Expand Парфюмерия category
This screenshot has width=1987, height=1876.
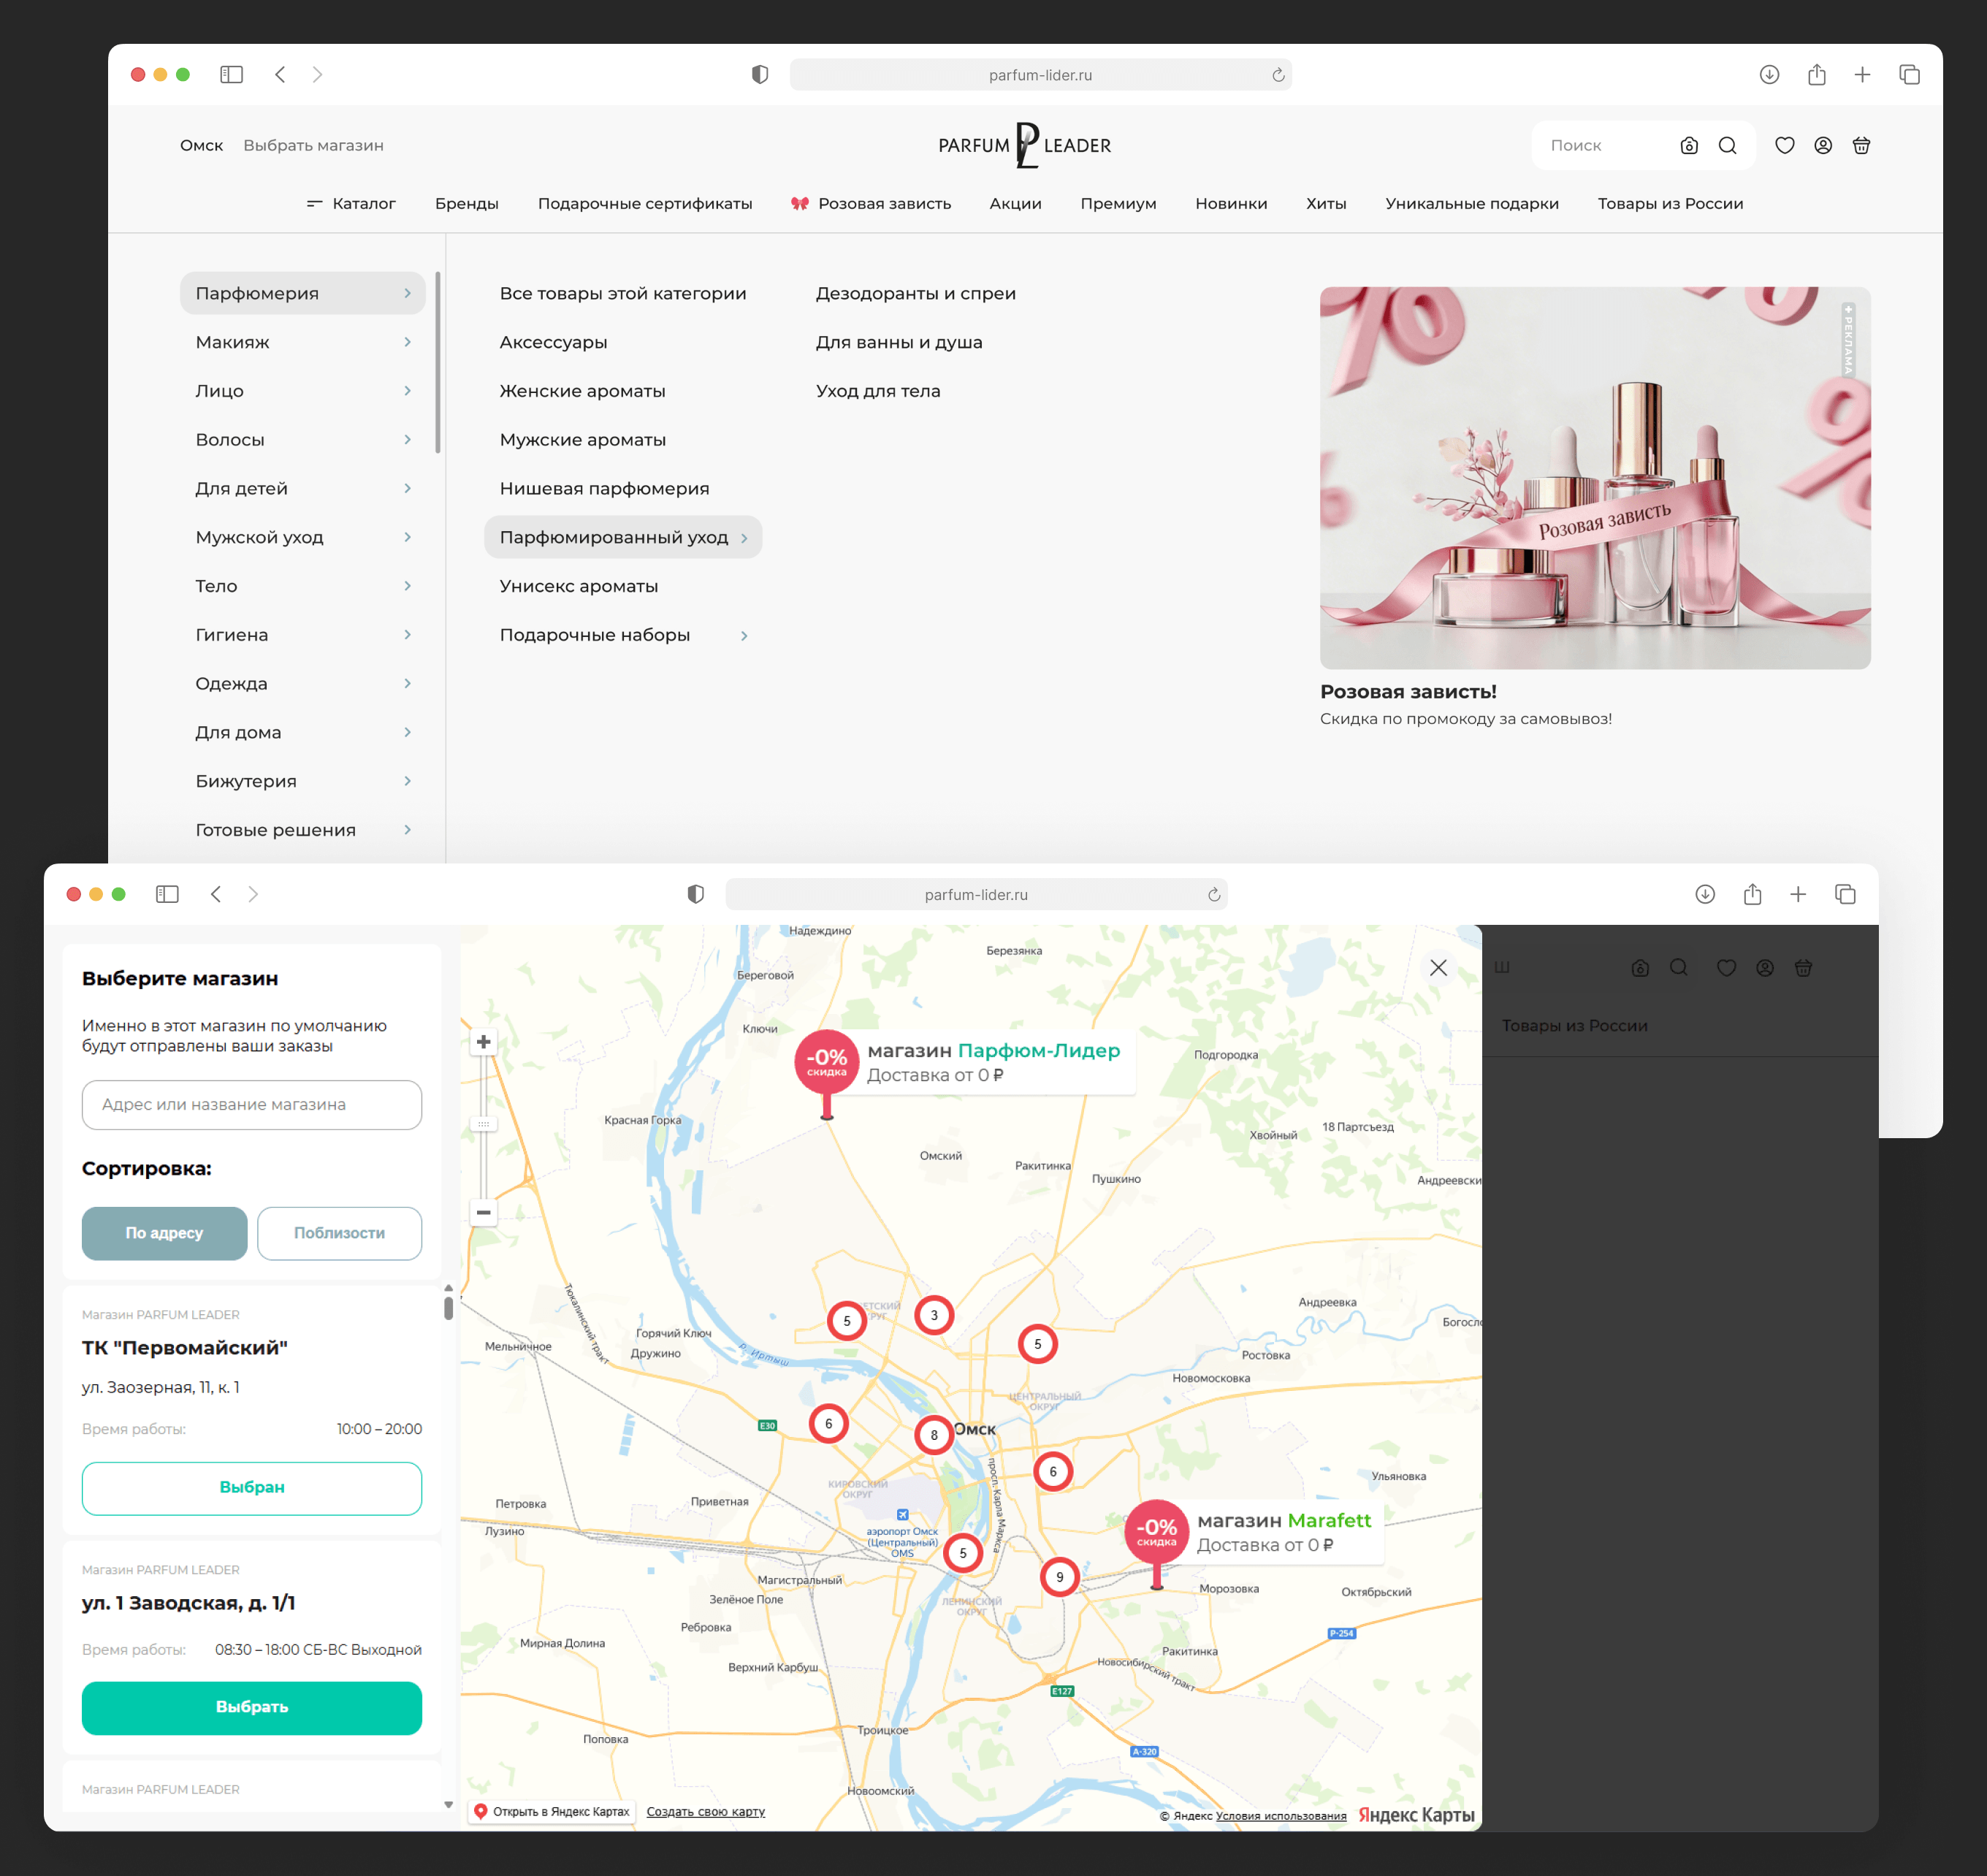[303, 294]
